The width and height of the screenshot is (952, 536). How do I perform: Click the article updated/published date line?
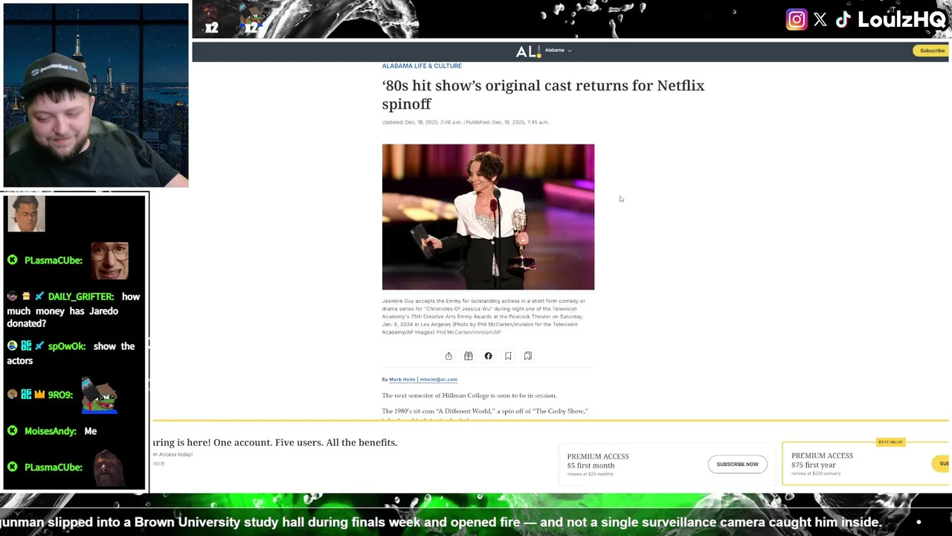pos(466,122)
